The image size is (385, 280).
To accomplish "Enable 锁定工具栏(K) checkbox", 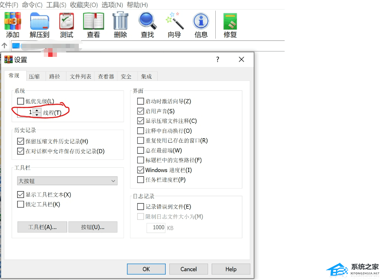I will click(20, 204).
